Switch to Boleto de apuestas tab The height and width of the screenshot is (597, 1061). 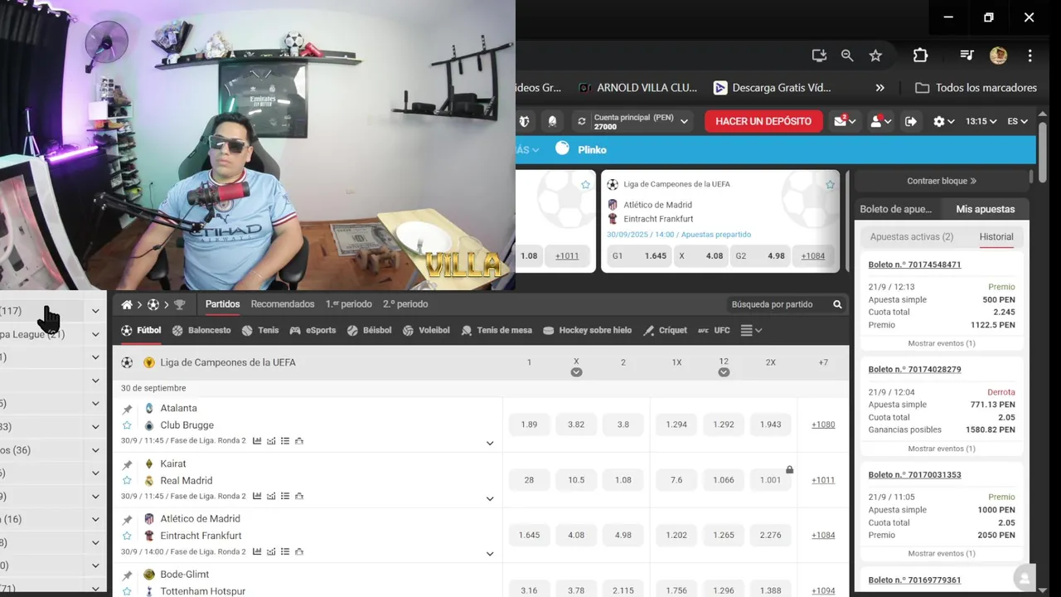click(896, 209)
